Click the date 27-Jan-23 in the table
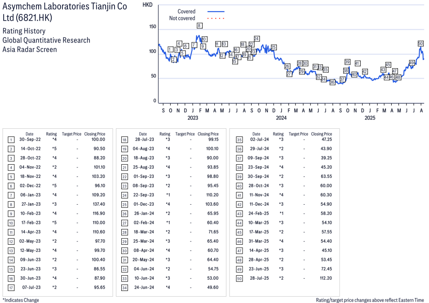Screen dimensions: 429x303 [x=31, y=204]
